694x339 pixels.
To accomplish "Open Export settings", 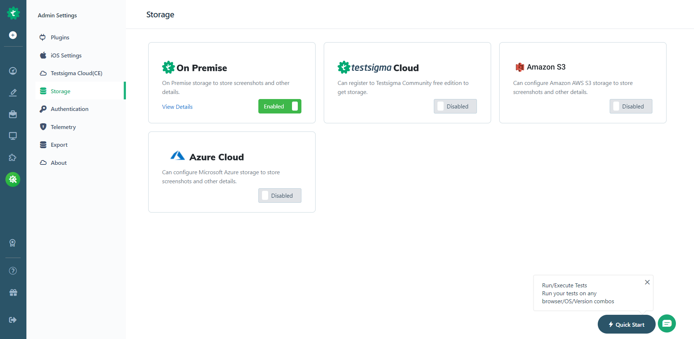I will tap(80, 145).
